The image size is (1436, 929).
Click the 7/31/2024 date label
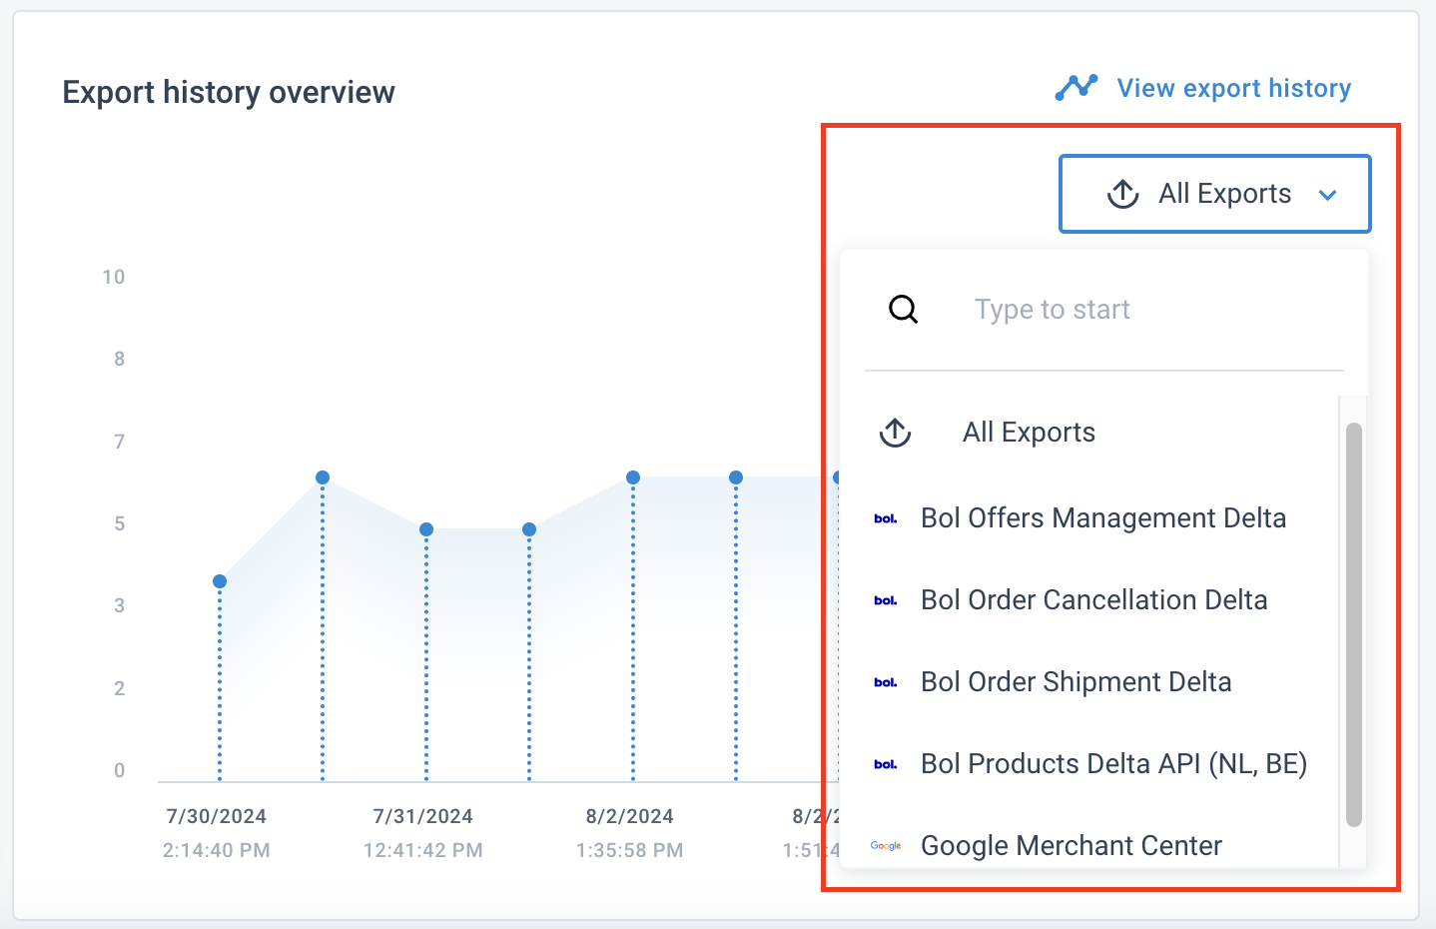tap(423, 816)
